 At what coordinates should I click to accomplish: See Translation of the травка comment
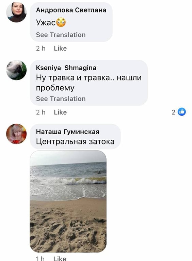coord(61,99)
